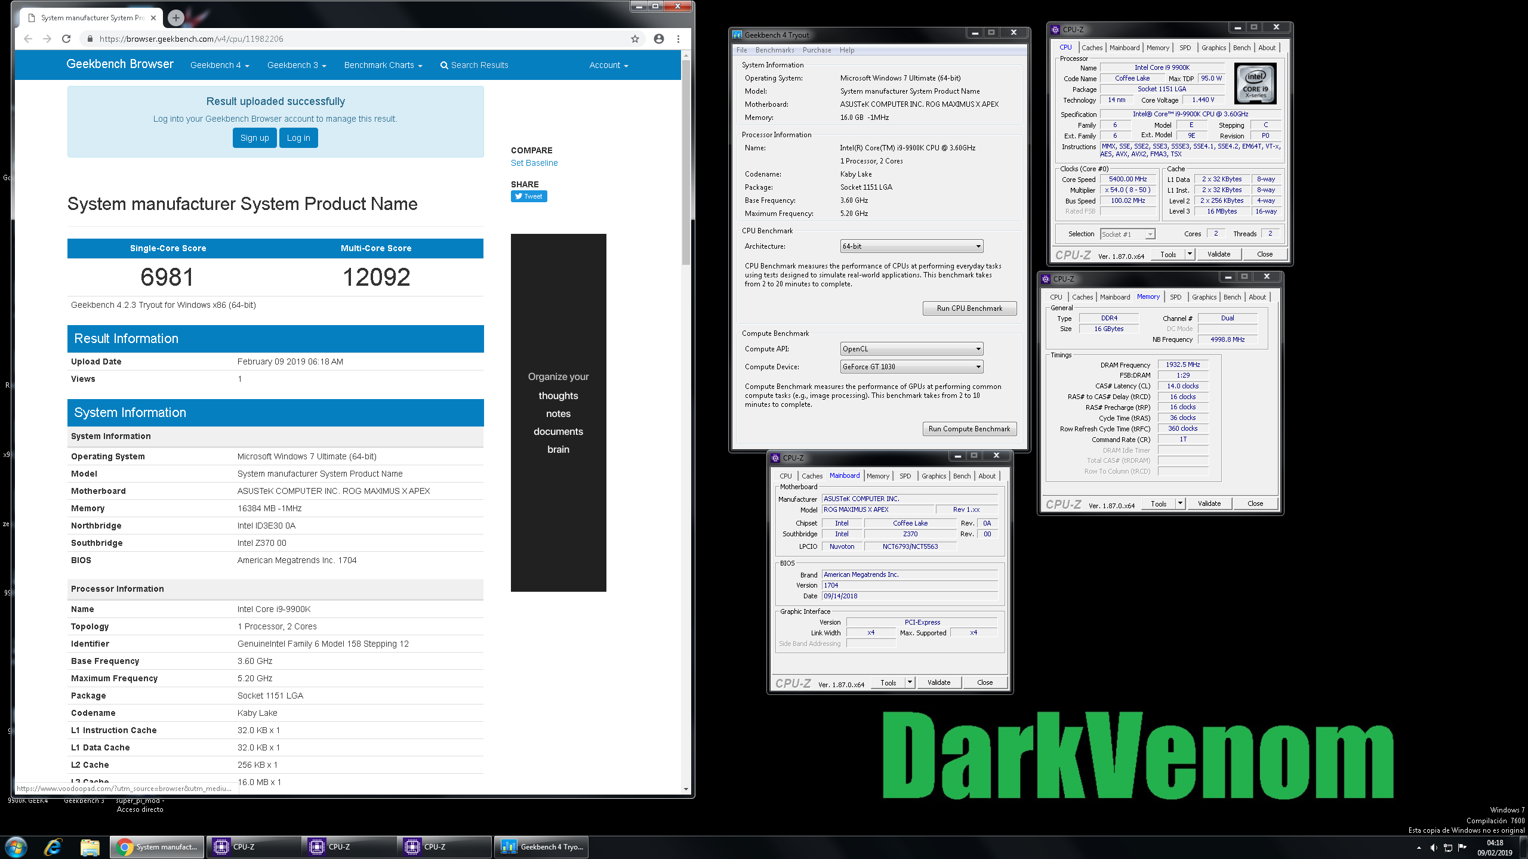Viewport: 1528px width, 859px height.
Task: Go back in Chrome browser
Action: click(x=28, y=39)
